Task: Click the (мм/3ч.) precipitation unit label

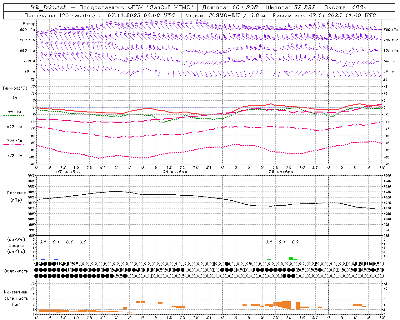Action: 16,240
